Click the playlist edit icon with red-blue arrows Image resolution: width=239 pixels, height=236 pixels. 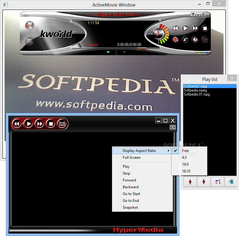click(x=218, y=181)
